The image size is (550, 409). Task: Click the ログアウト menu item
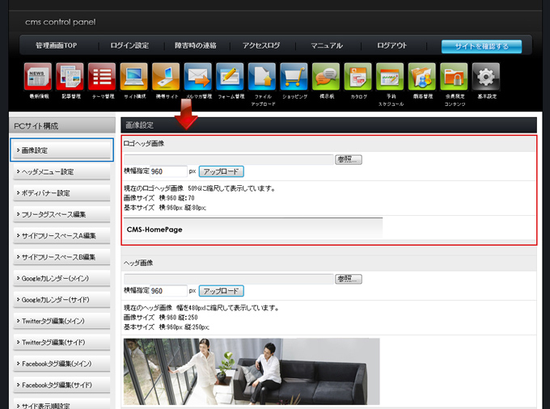tap(391, 46)
